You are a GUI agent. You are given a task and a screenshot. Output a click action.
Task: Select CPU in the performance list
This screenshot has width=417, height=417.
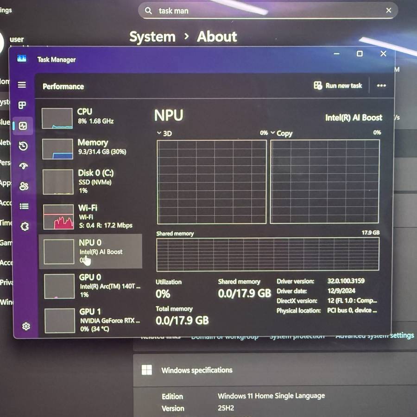click(x=91, y=118)
